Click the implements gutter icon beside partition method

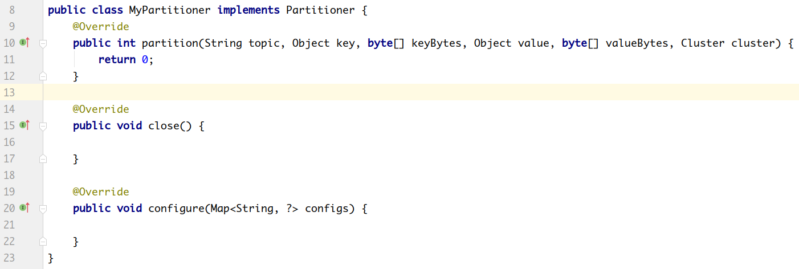pyautogui.click(x=24, y=42)
